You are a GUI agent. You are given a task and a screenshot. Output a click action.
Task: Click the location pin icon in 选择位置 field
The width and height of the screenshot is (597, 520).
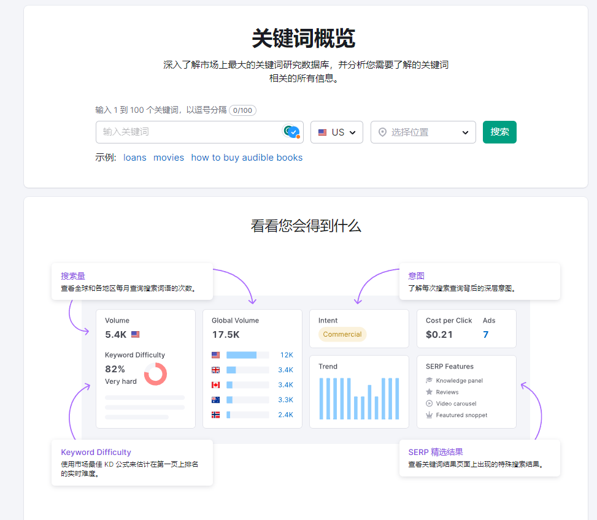pos(382,132)
